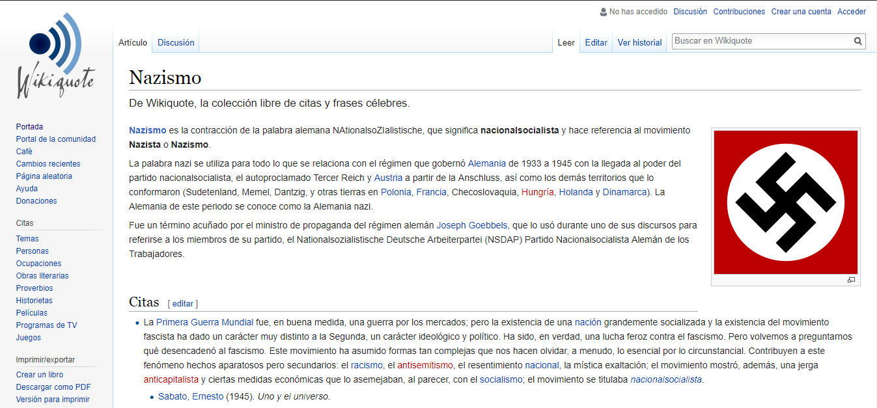Open the Personas sidebar link
The image size is (877, 408).
coord(33,251)
